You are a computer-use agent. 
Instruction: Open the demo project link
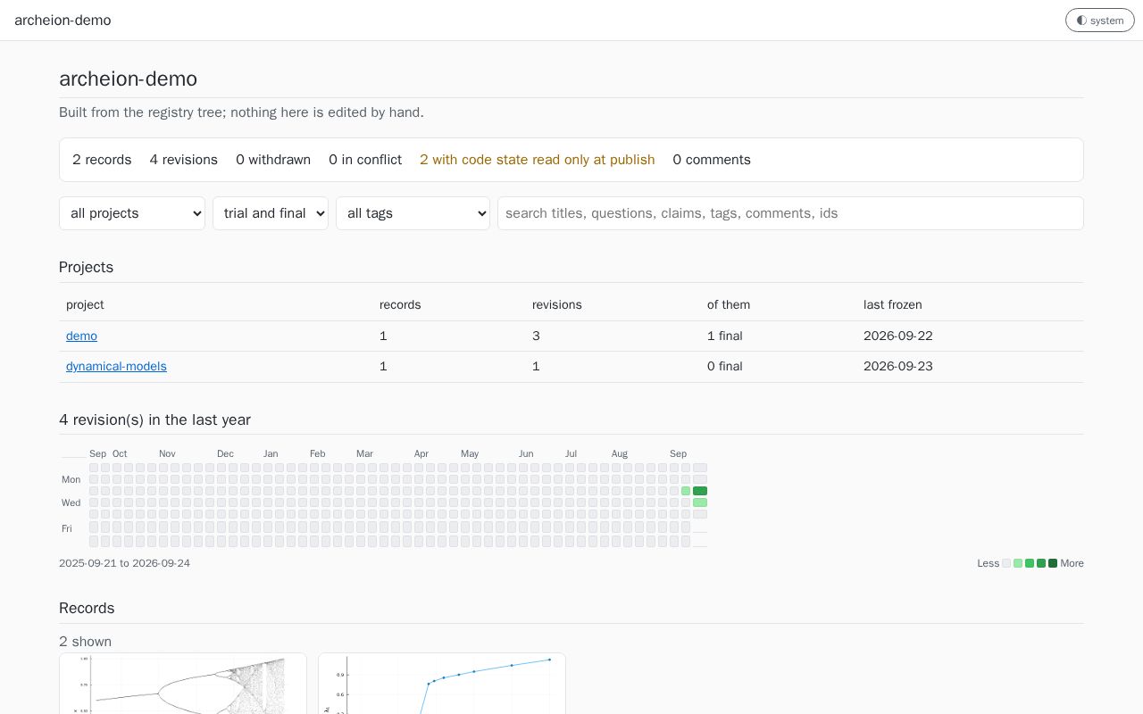coord(81,336)
